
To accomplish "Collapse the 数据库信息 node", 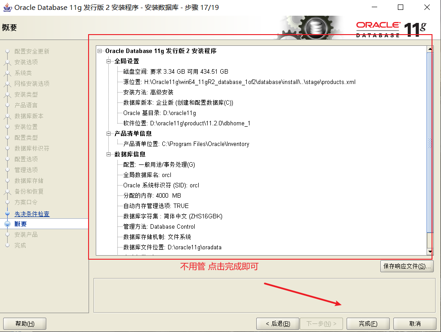I will coord(108,154).
